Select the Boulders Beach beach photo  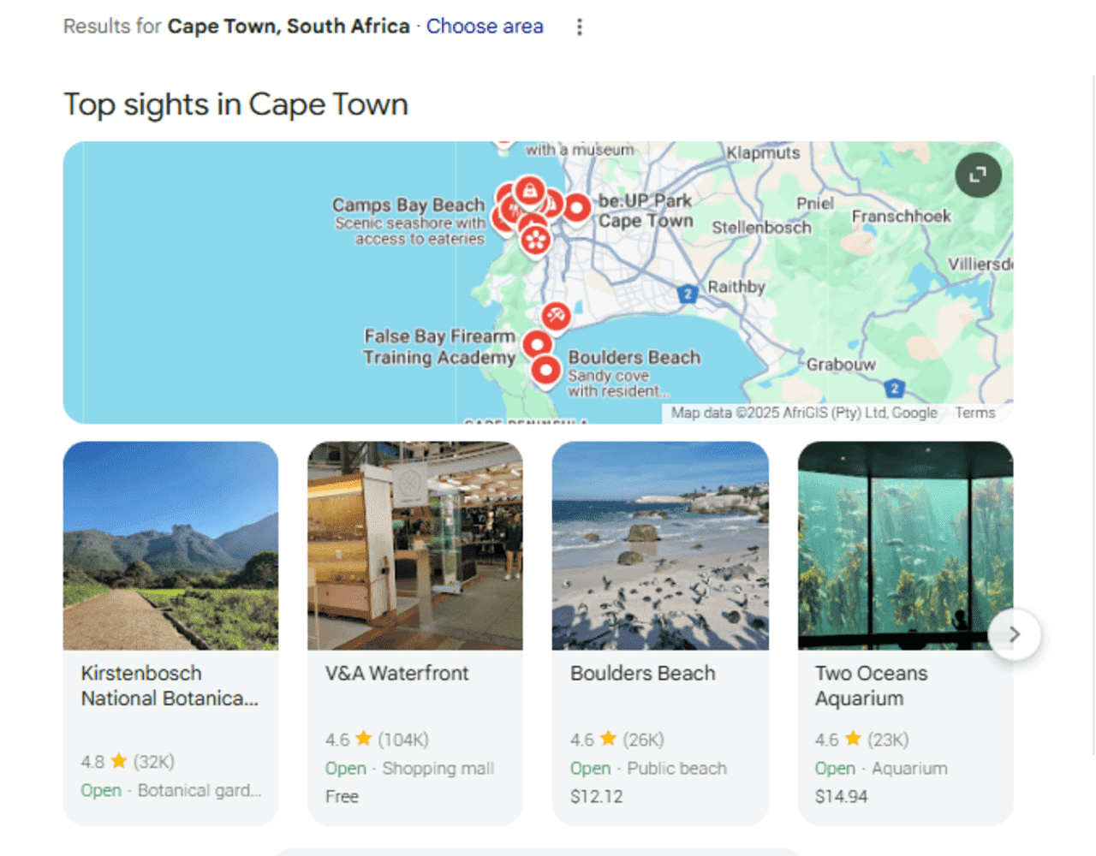[660, 545]
